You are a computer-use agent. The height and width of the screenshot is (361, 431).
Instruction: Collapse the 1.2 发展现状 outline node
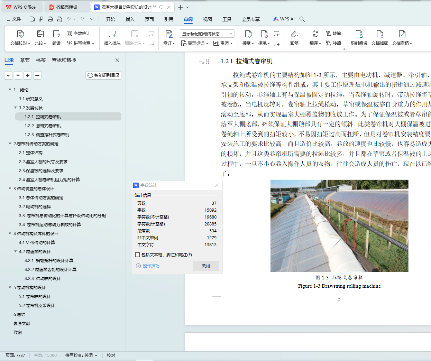pos(15,108)
